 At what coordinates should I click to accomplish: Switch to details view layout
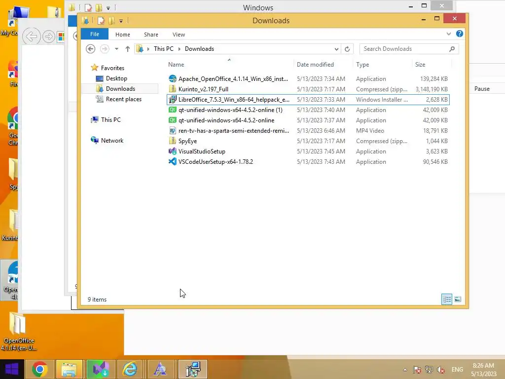(446, 300)
